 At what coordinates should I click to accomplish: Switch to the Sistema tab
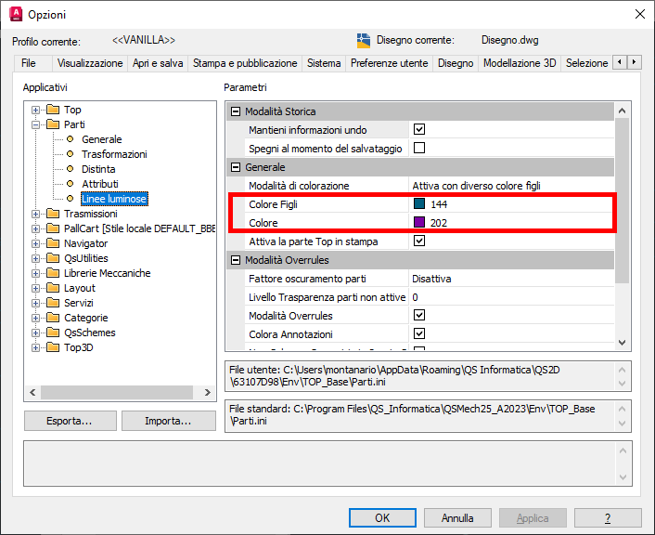pos(324,63)
